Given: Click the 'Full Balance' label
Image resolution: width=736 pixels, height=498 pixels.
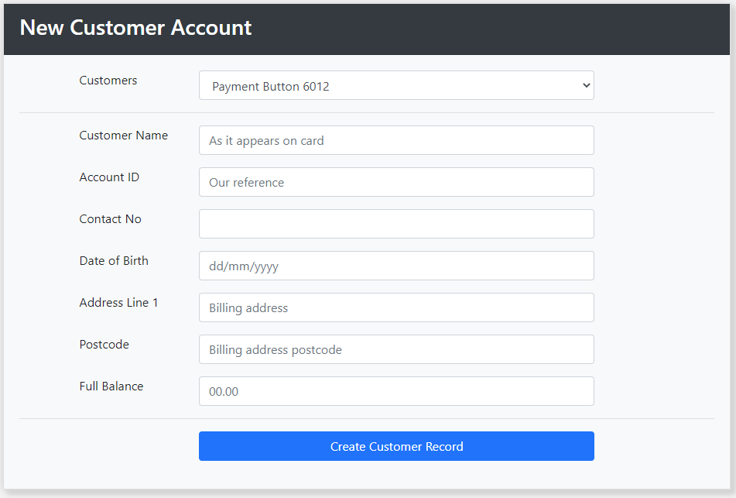Looking at the screenshot, I should coord(111,386).
